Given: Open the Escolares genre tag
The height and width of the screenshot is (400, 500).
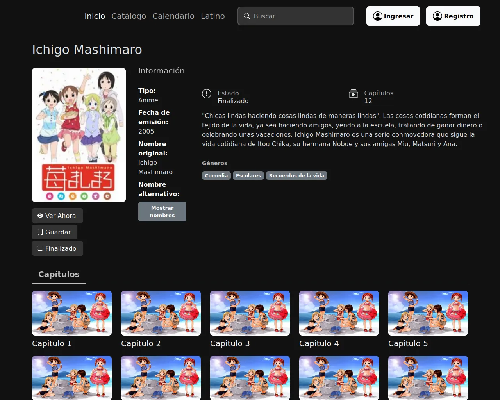Looking at the screenshot, I should tap(248, 176).
